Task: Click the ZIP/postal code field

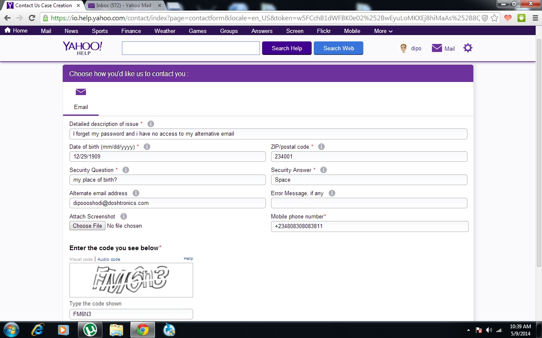Action: (x=369, y=156)
